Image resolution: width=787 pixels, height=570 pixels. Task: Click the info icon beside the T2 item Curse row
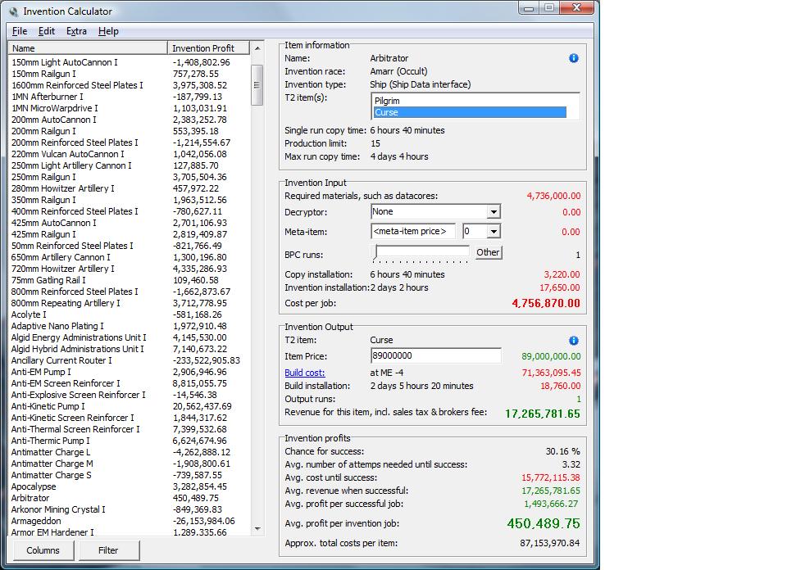pyautogui.click(x=574, y=341)
